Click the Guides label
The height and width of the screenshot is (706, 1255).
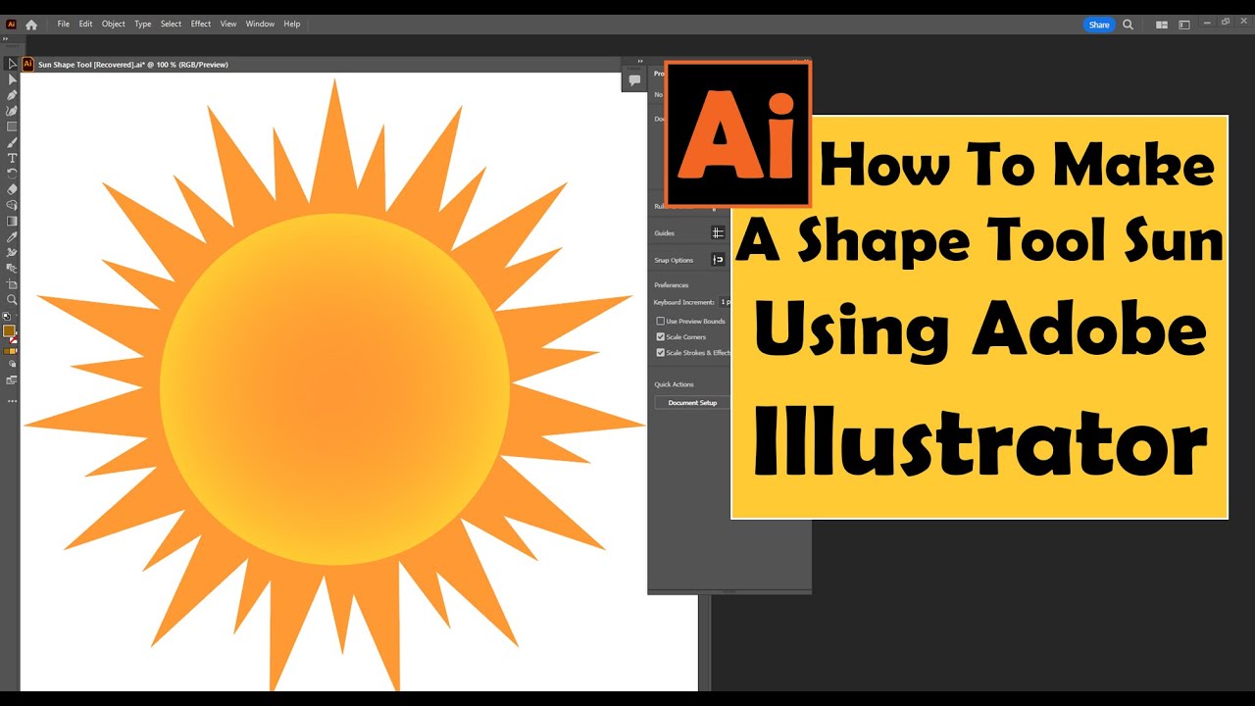point(664,233)
